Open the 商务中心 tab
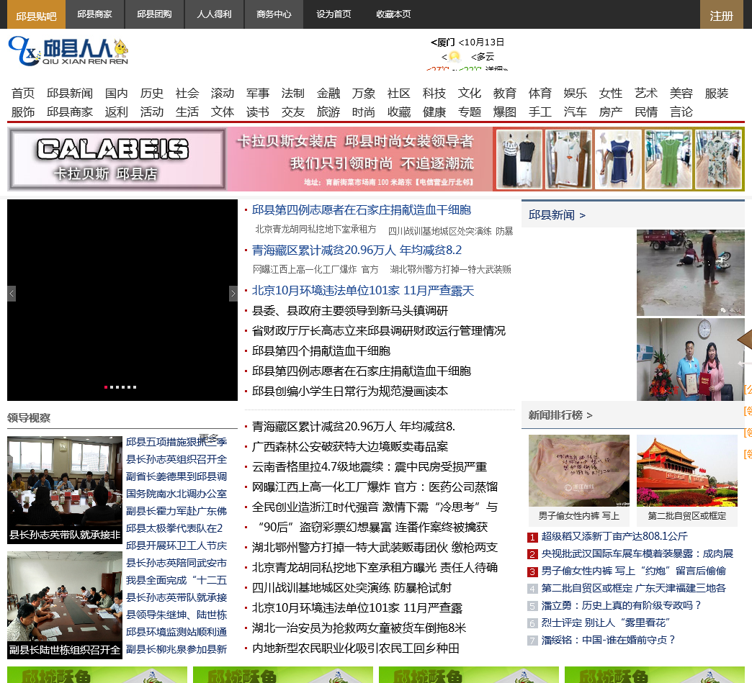 pos(274,14)
